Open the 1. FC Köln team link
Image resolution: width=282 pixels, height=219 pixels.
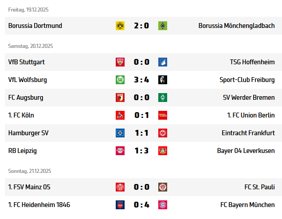[21, 115]
